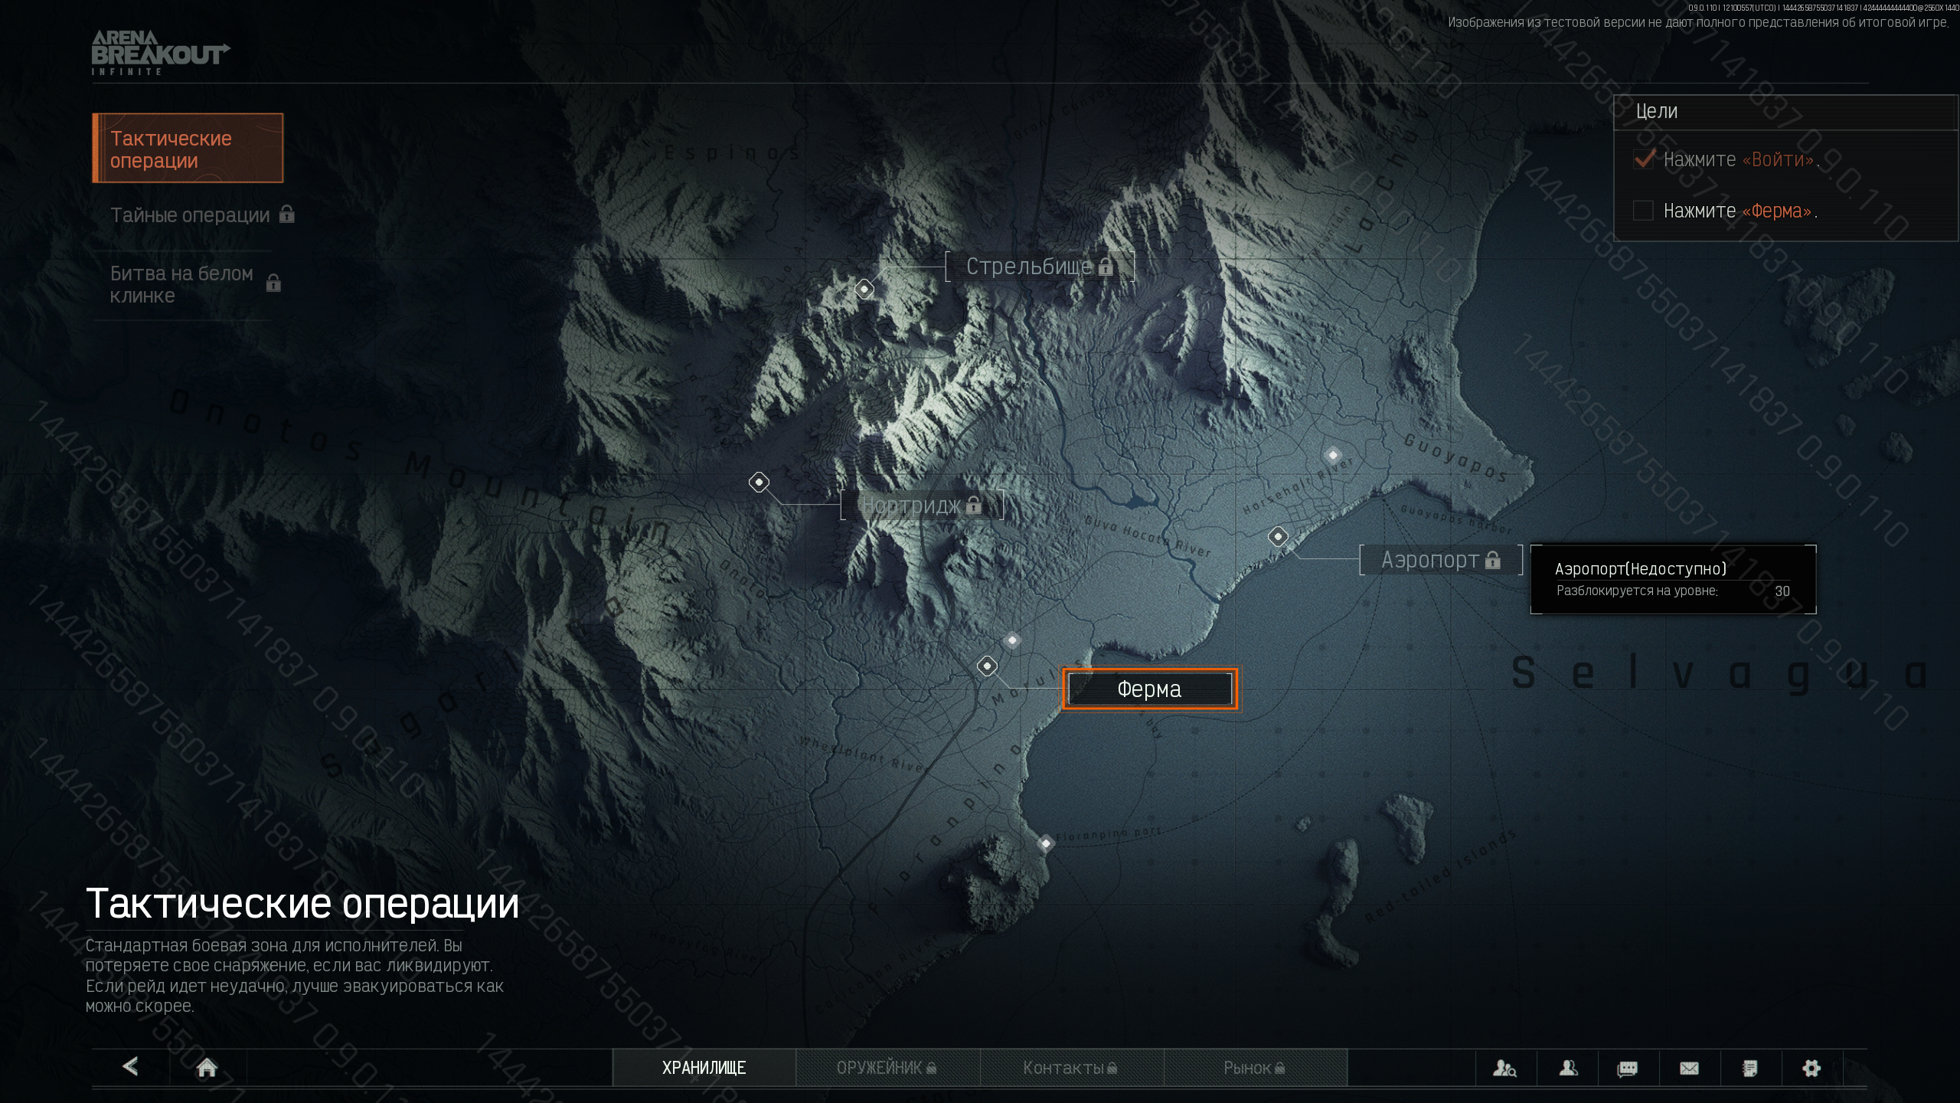Select the locked Аэропорт location label

click(1439, 560)
